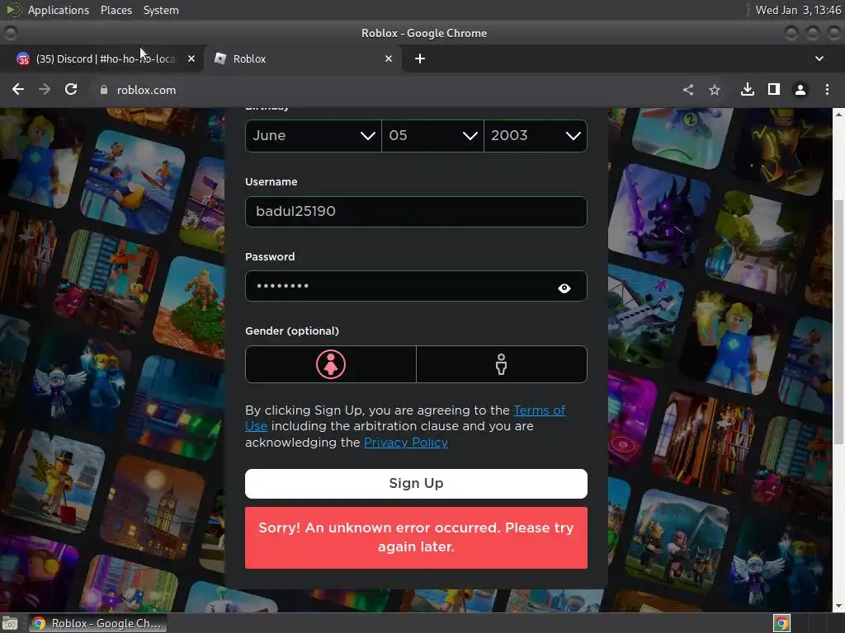This screenshot has width=845, height=633.
Task: Open the birthday day dropdown
Action: tap(432, 136)
